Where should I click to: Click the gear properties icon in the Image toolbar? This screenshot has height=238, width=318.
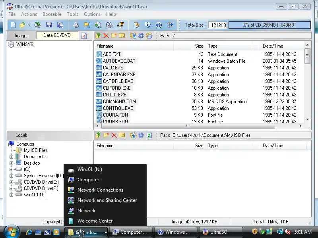[141, 36]
